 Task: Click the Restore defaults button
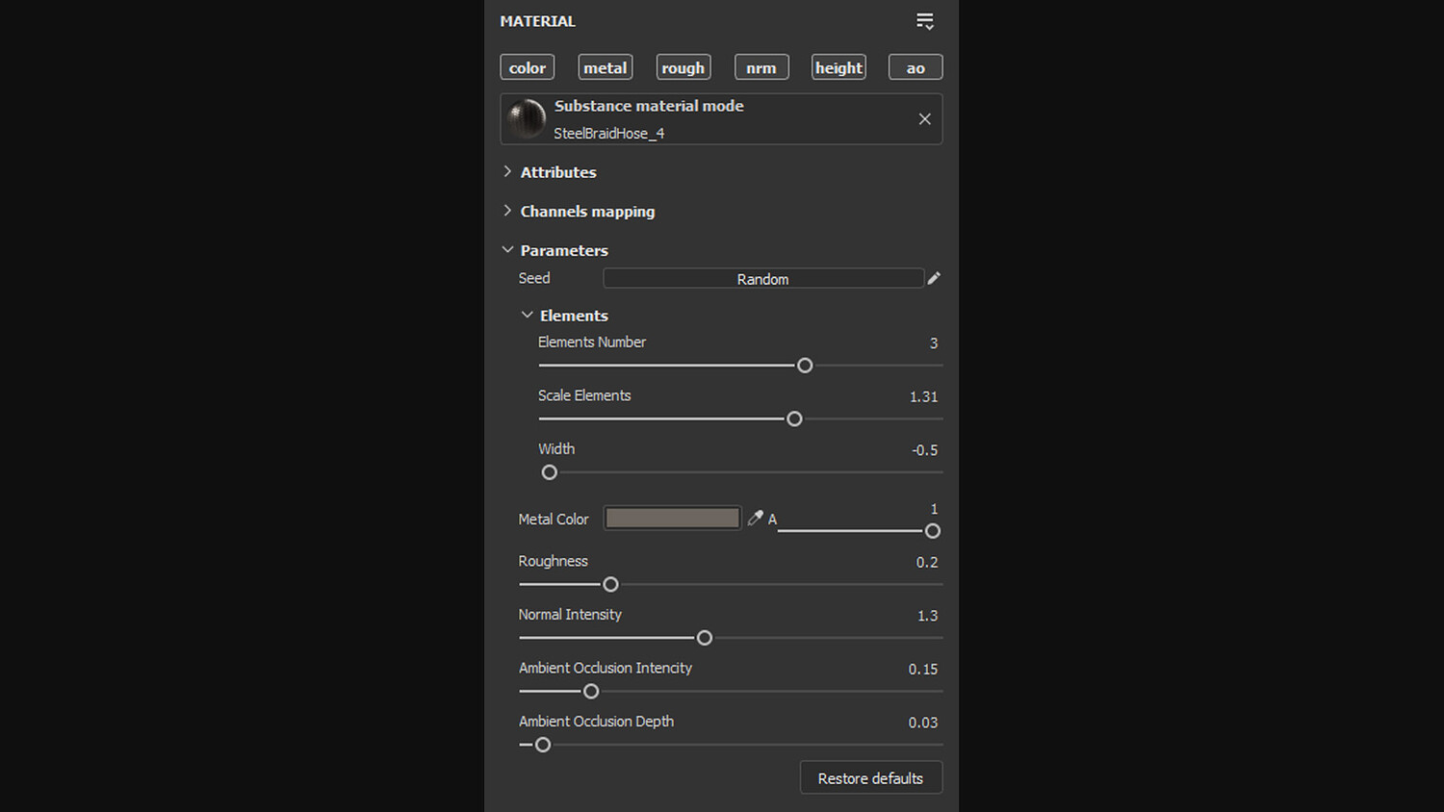[x=870, y=778]
